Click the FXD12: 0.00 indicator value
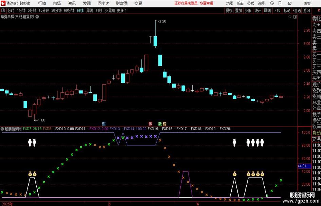 (x=99, y=129)
